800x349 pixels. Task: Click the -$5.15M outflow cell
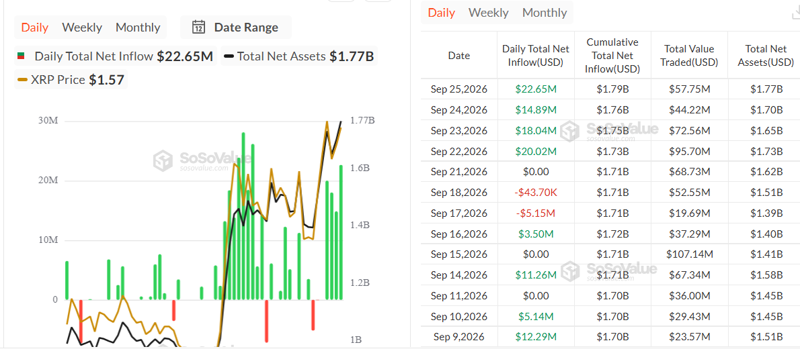pos(536,213)
